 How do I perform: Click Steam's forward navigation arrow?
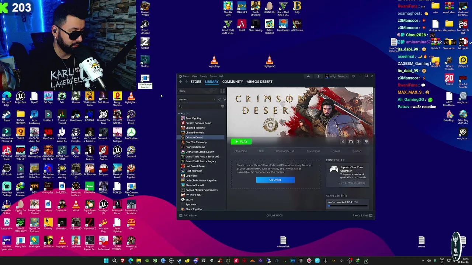click(187, 82)
